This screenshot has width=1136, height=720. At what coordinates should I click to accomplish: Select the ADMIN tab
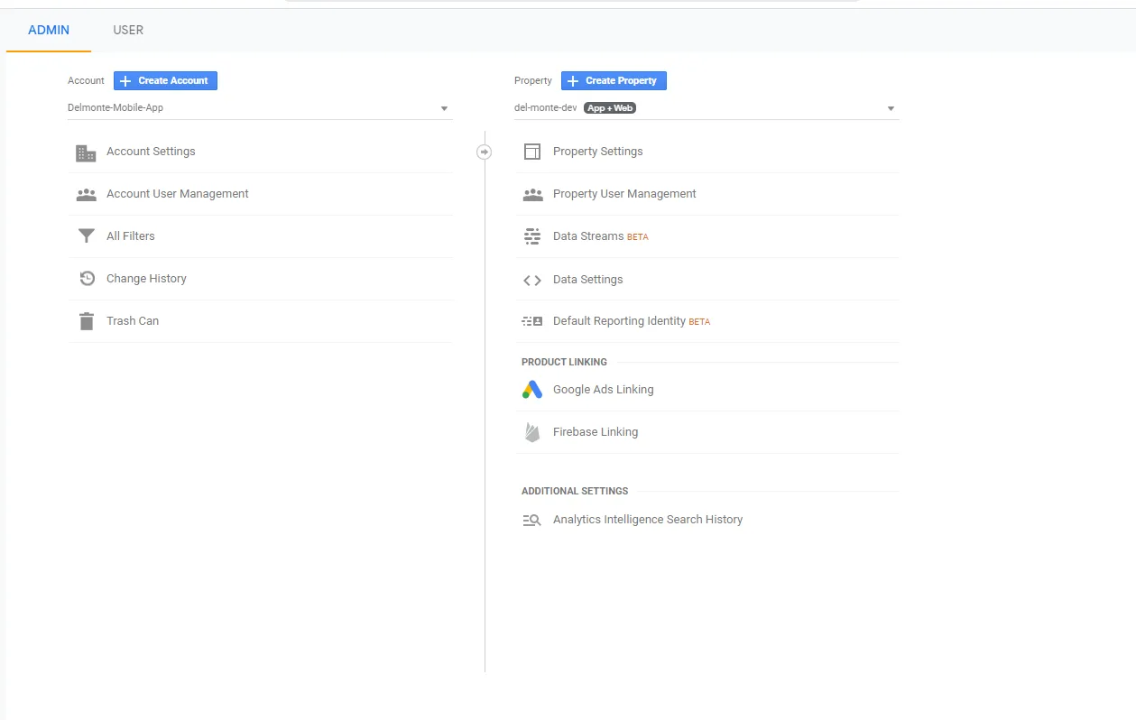[x=49, y=30]
